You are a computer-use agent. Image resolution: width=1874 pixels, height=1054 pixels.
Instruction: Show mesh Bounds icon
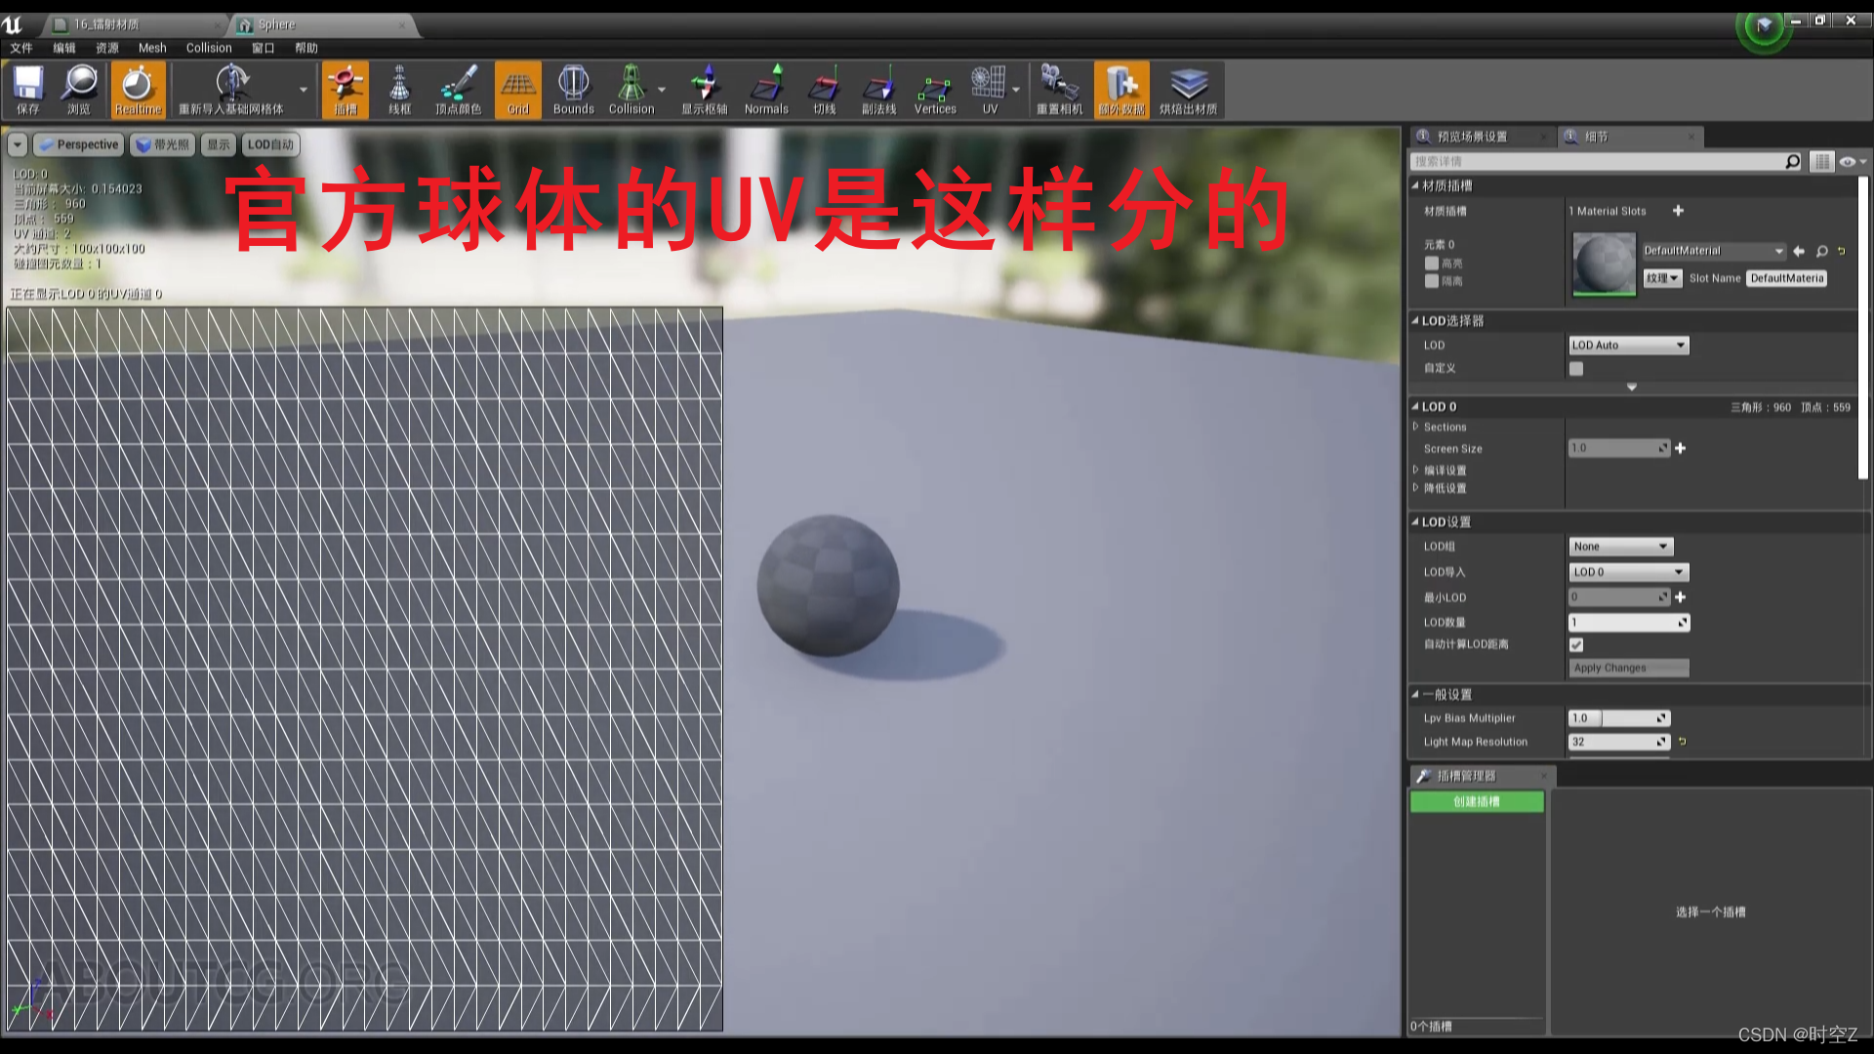tap(573, 90)
